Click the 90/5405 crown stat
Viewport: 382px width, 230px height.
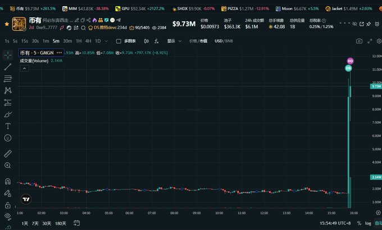click(139, 27)
